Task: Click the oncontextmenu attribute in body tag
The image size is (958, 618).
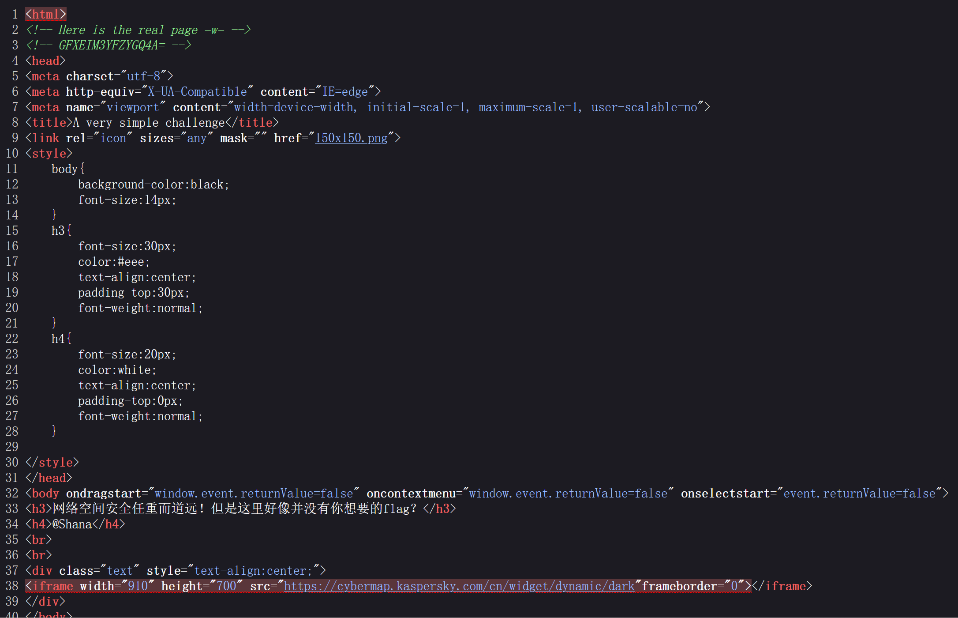Action: point(411,494)
